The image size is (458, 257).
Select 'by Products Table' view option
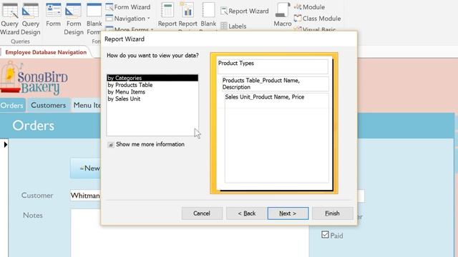click(152, 85)
